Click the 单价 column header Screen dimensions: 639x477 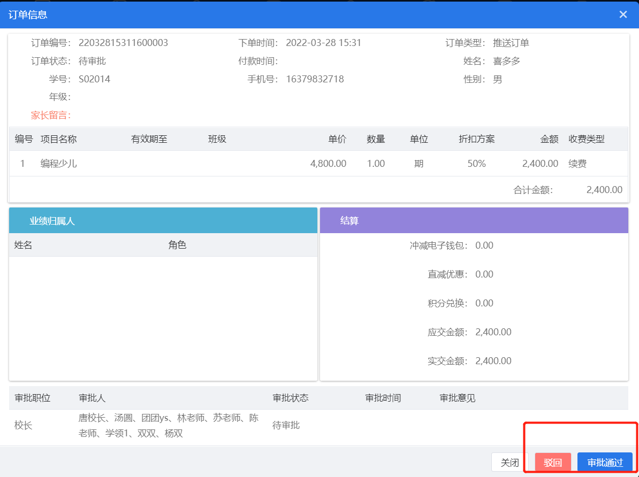pyautogui.click(x=337, y=140)
